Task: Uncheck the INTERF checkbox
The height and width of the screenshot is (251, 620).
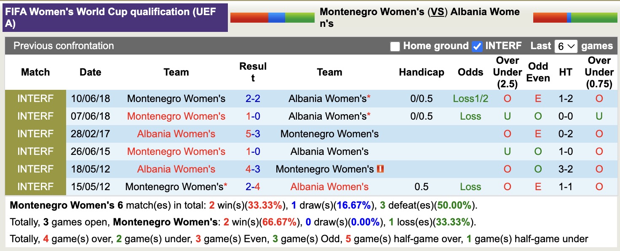Action: coord(477,47)
